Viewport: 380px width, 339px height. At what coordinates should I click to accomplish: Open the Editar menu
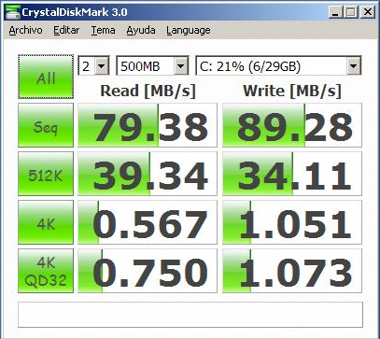(66, 30)
